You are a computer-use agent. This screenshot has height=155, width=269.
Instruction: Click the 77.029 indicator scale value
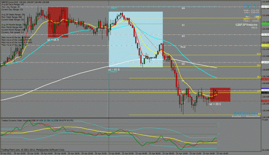(264, 120)
